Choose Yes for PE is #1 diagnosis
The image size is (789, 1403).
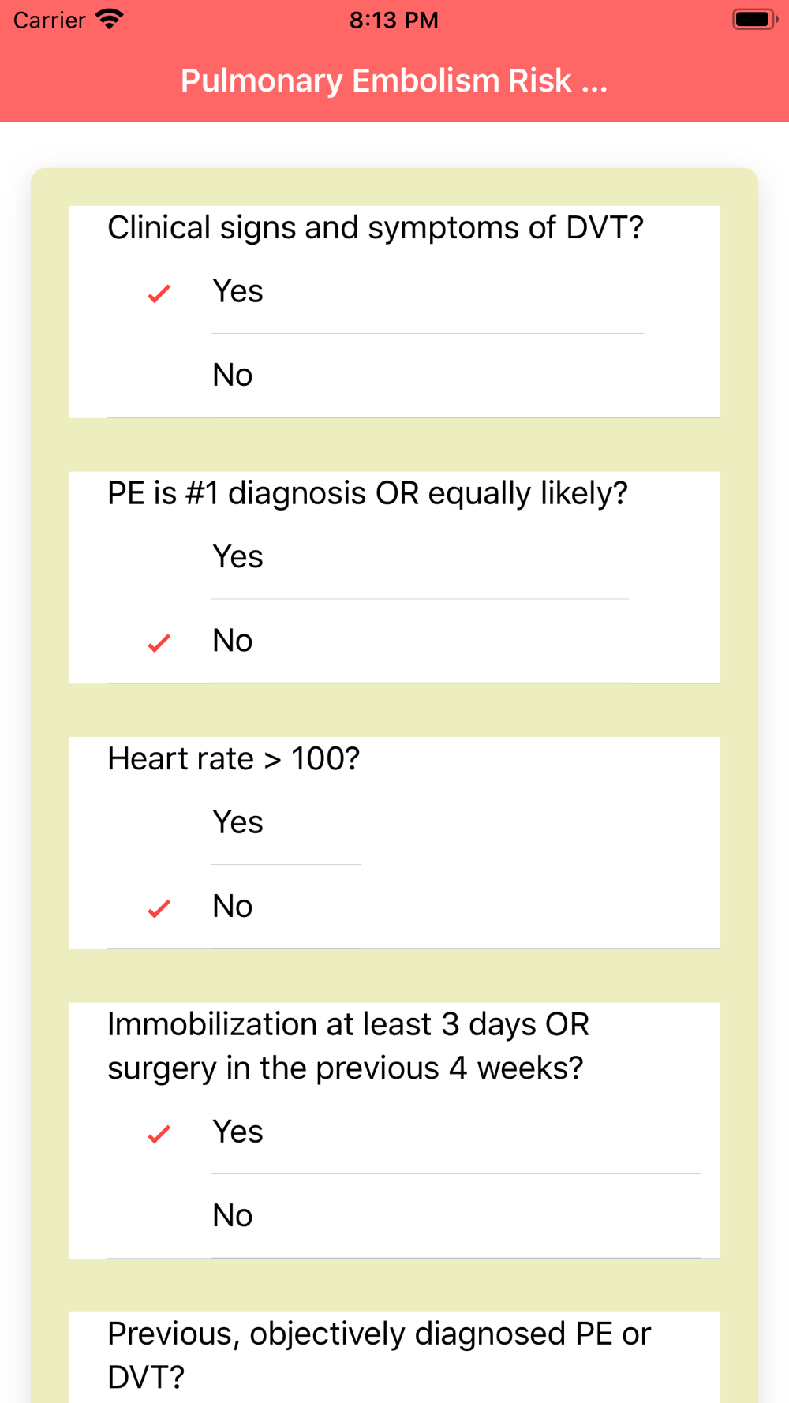368,557
